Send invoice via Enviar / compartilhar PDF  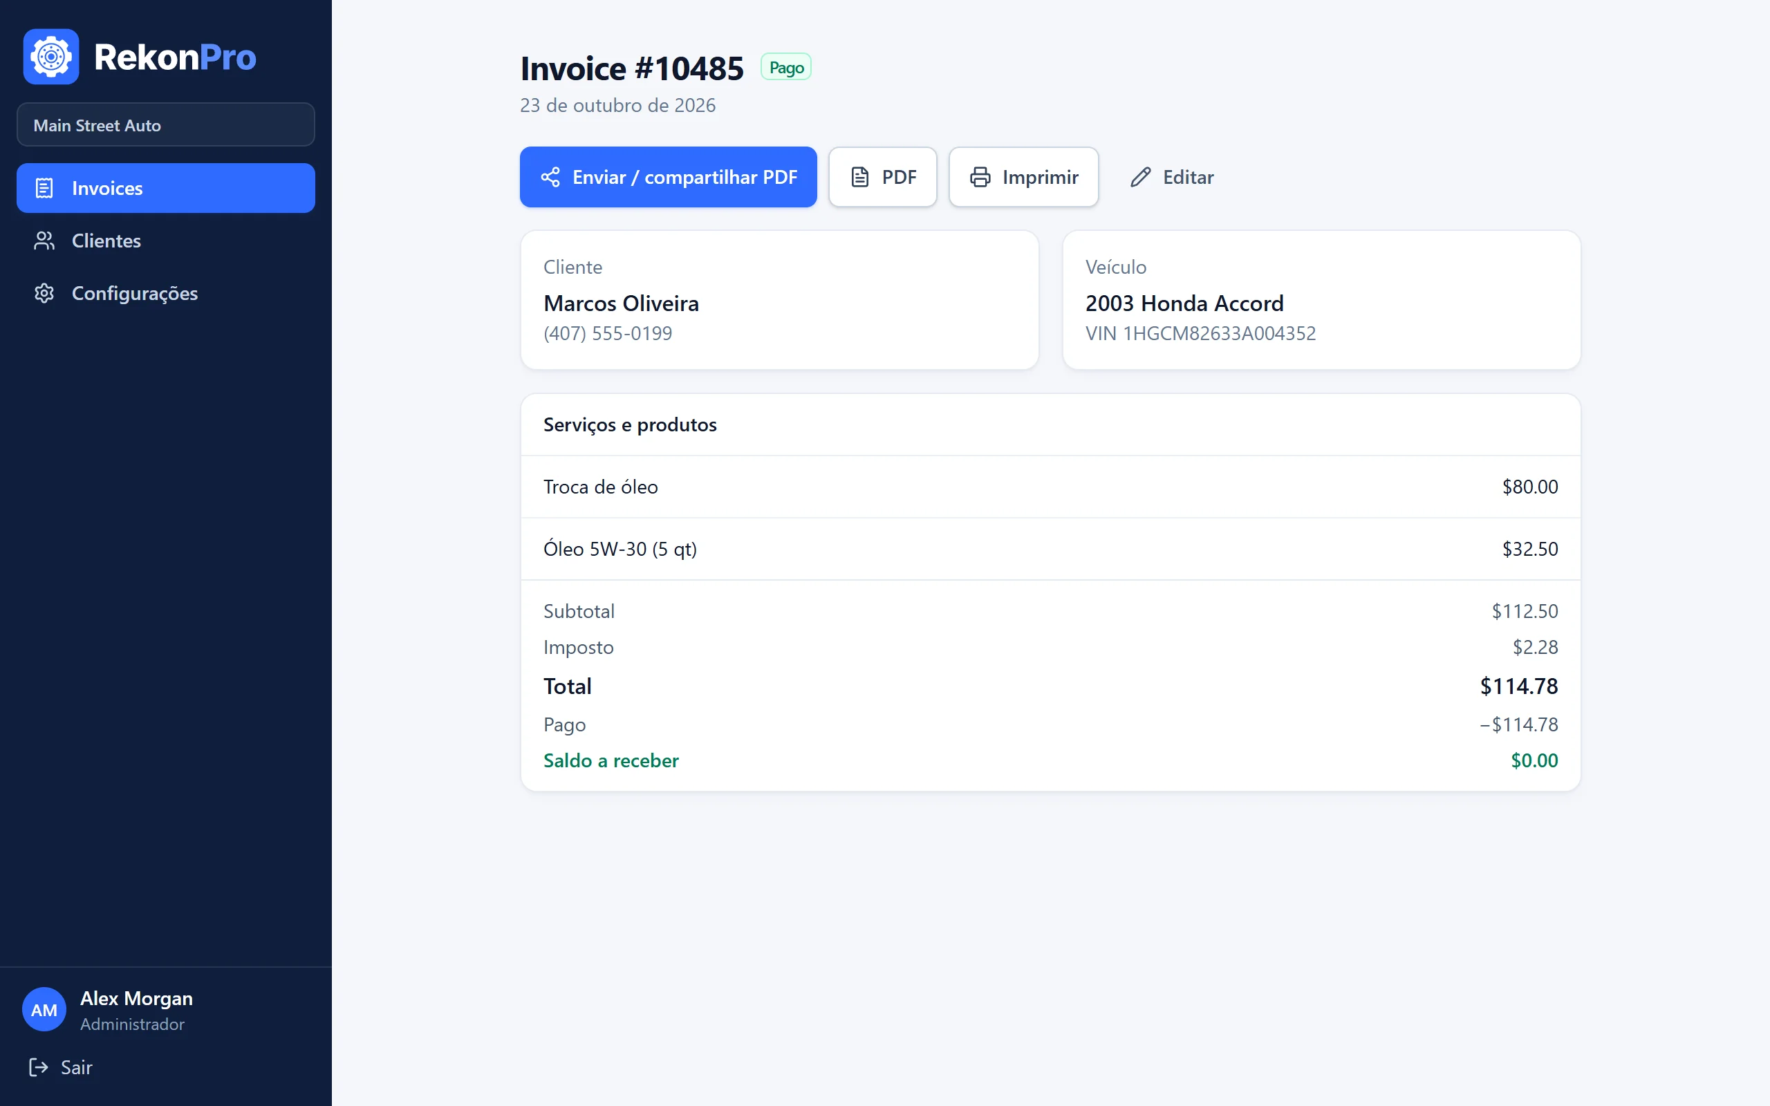coord(669,177)
